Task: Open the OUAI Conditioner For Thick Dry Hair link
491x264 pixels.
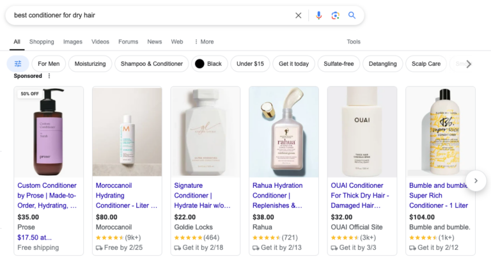Action: pos(360,196)
